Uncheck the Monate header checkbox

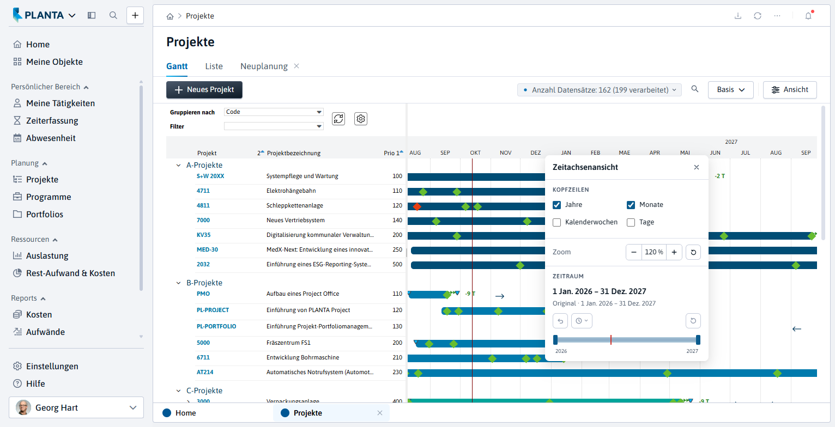[x=631, y=205]
